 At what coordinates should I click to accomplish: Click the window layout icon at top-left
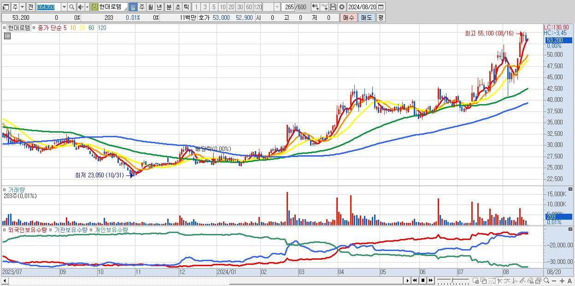click(x=5, y=7)
